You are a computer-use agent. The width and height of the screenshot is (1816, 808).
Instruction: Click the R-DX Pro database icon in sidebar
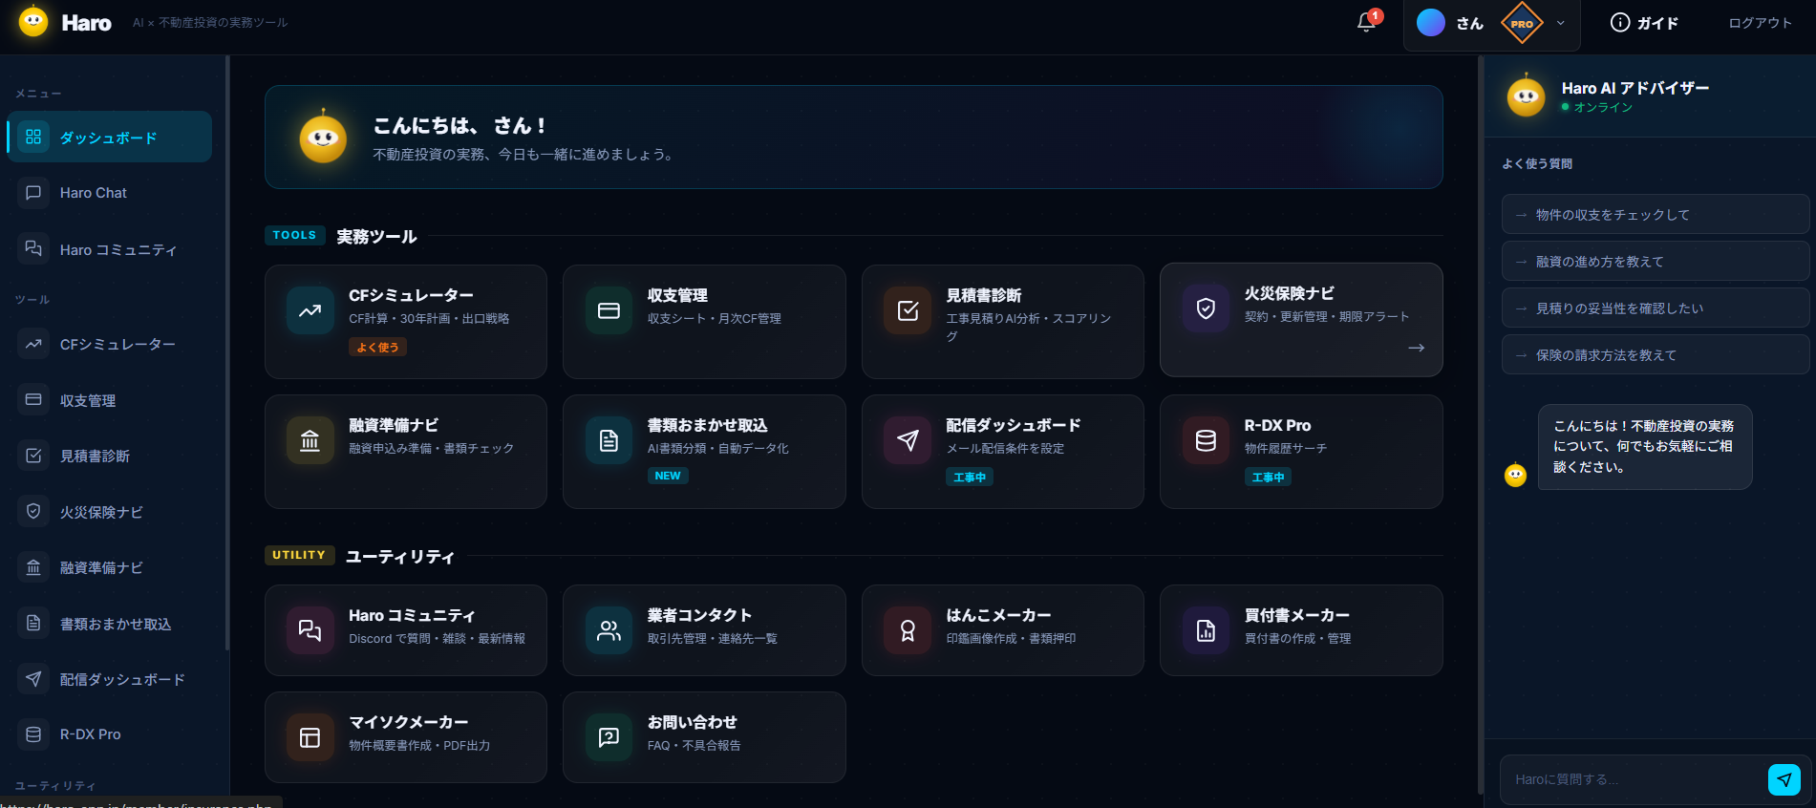tap(33, 734)
